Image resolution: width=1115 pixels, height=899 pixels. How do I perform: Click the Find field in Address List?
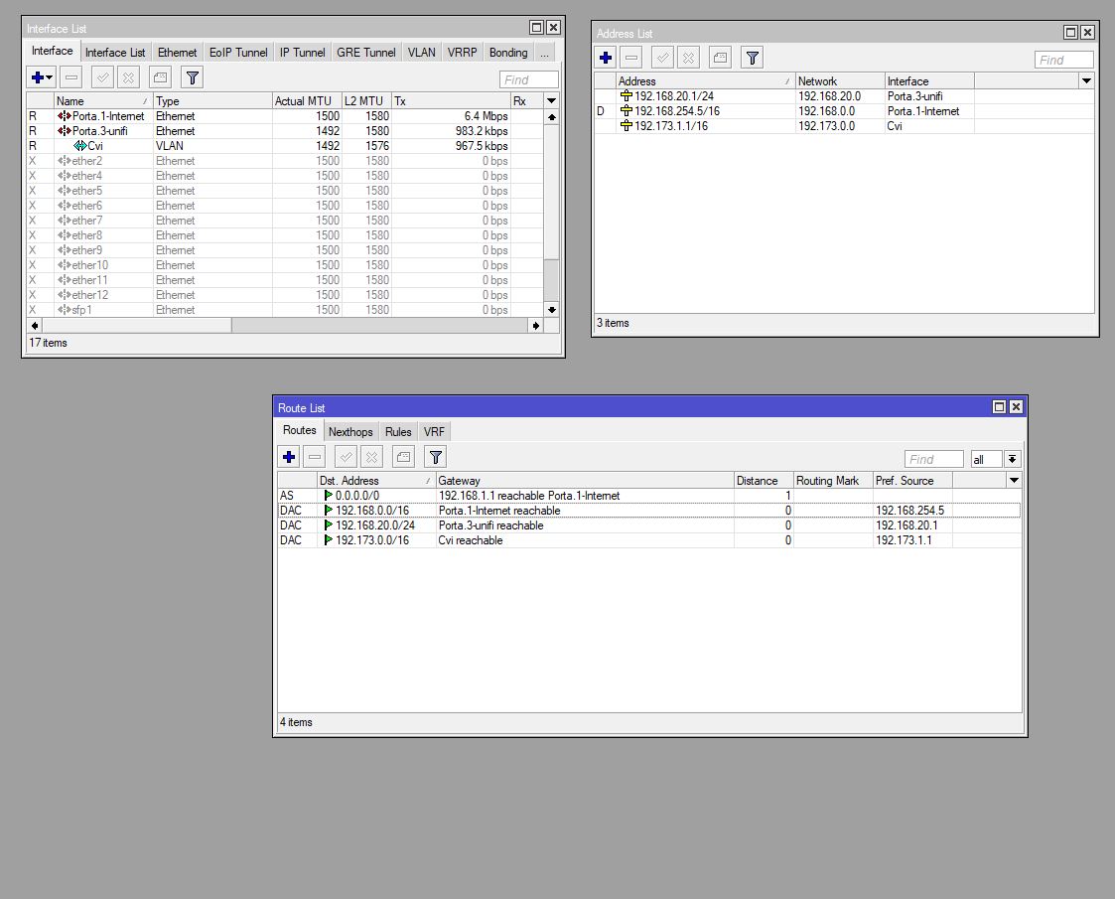coord(1063,60)
